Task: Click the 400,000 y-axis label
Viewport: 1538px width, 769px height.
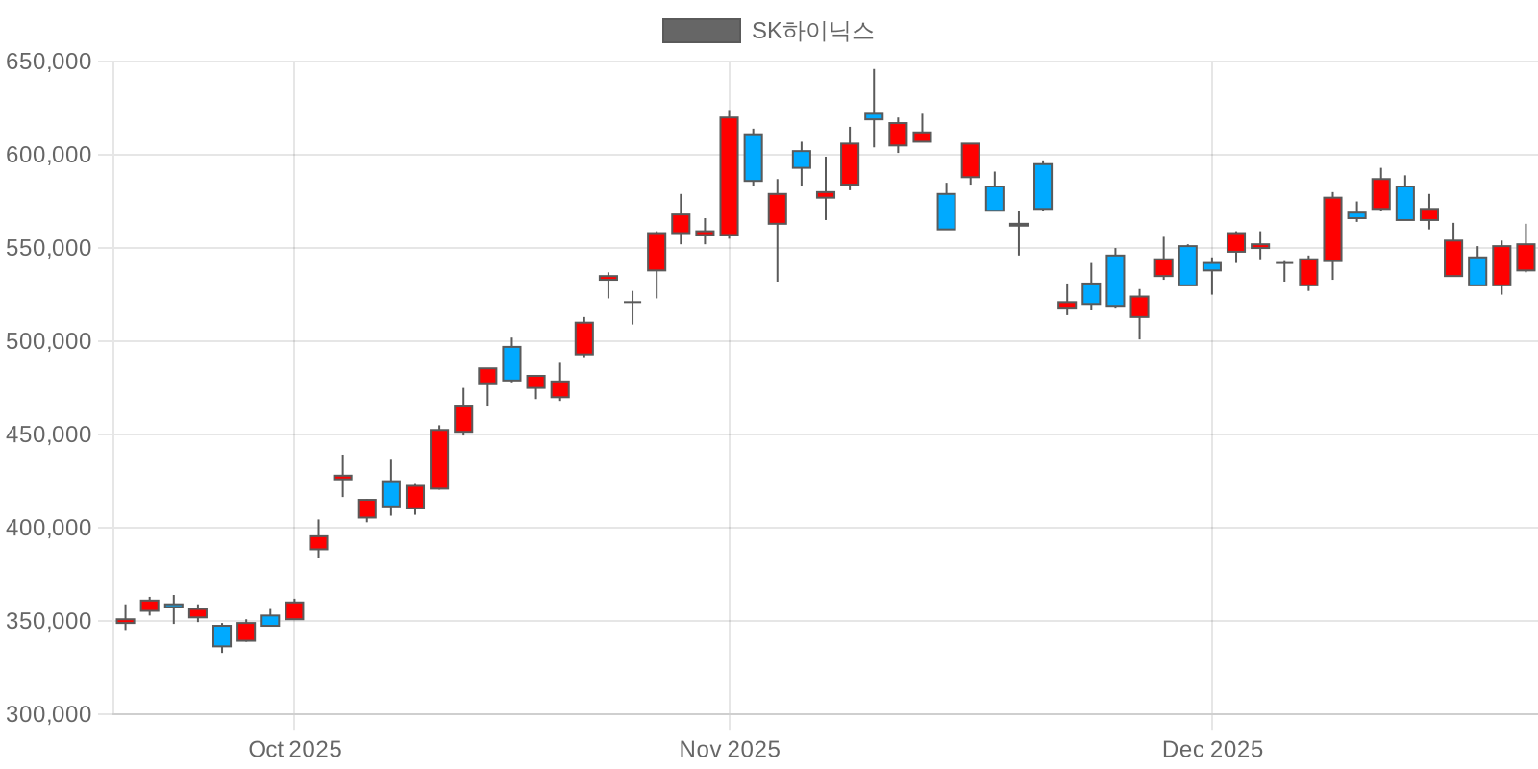Action: pyautogui.click(x=49, y=528)
